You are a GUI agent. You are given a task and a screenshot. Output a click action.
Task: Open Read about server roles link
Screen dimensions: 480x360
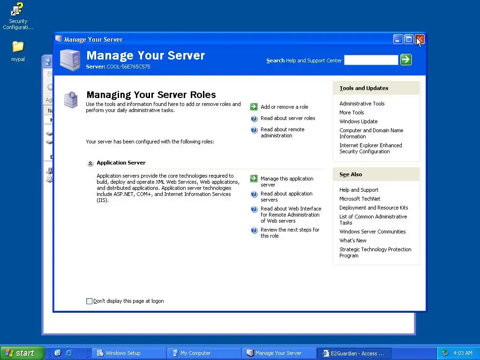pyautogui.click(x=288, y=118)
